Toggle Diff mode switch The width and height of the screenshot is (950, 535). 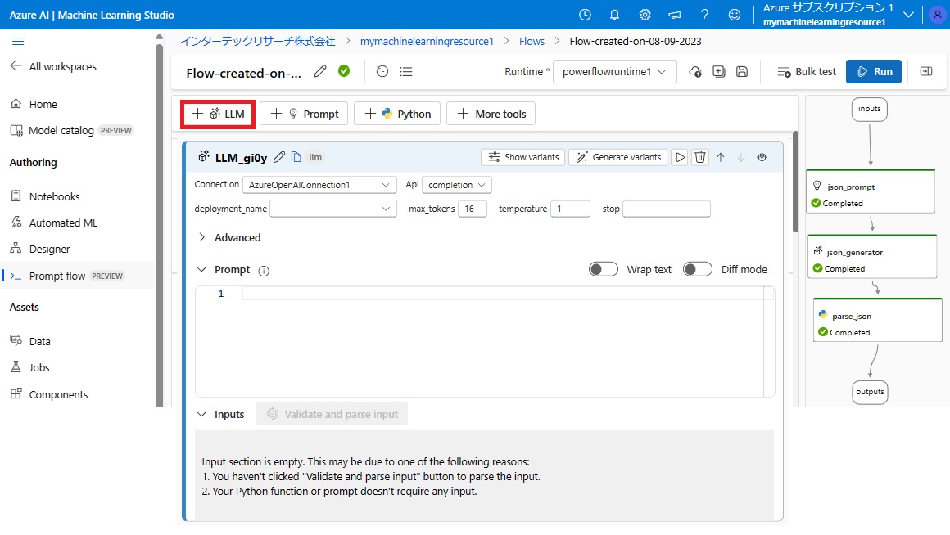click(698, 269)
